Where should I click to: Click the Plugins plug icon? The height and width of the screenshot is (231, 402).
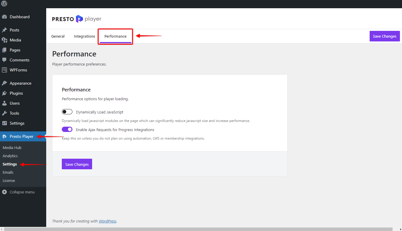4,93
